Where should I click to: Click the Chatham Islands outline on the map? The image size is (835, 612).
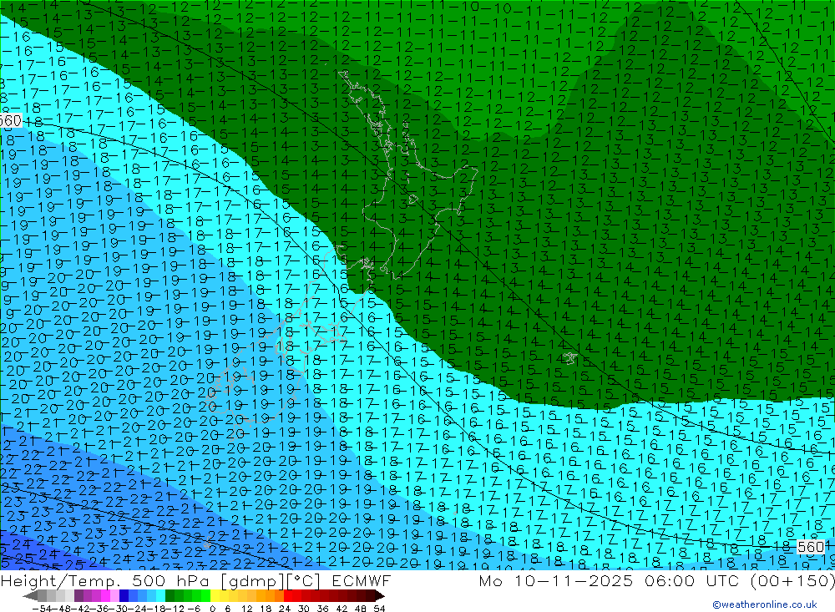click(569, 358)
